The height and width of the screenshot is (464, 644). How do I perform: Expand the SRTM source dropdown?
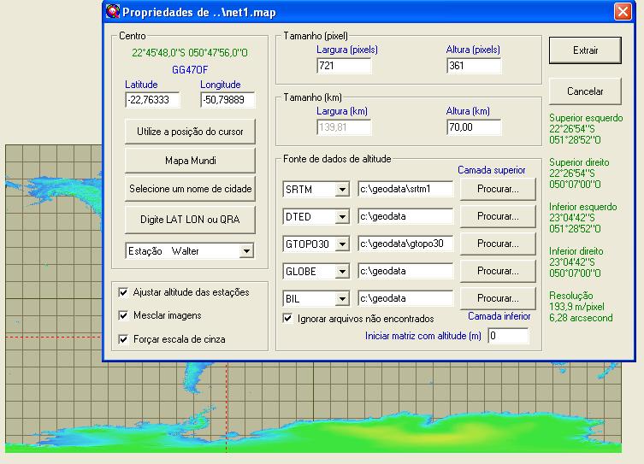click(342, 190)
